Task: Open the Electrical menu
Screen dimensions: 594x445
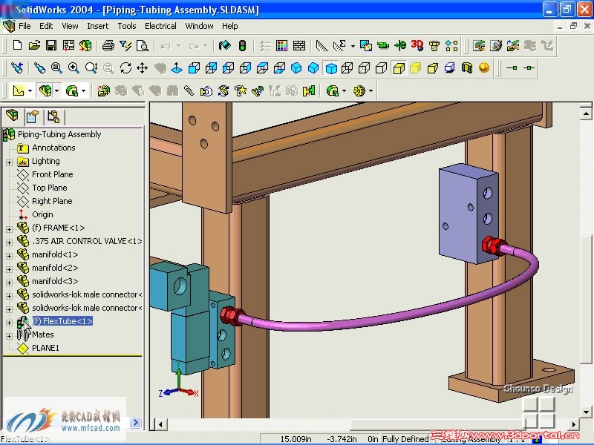Action: click(x=160, y=26)
